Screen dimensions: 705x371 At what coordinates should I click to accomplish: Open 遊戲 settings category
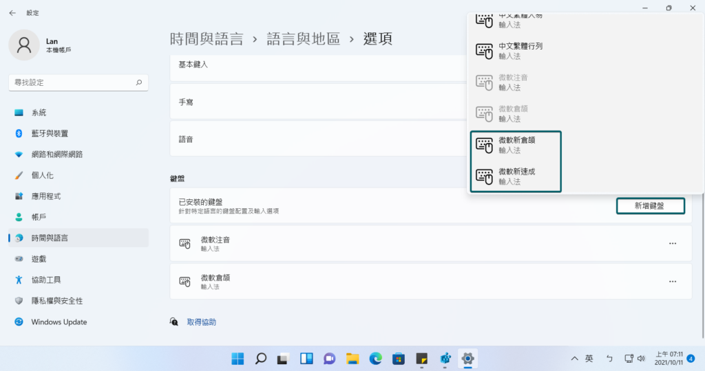(78, 259)
